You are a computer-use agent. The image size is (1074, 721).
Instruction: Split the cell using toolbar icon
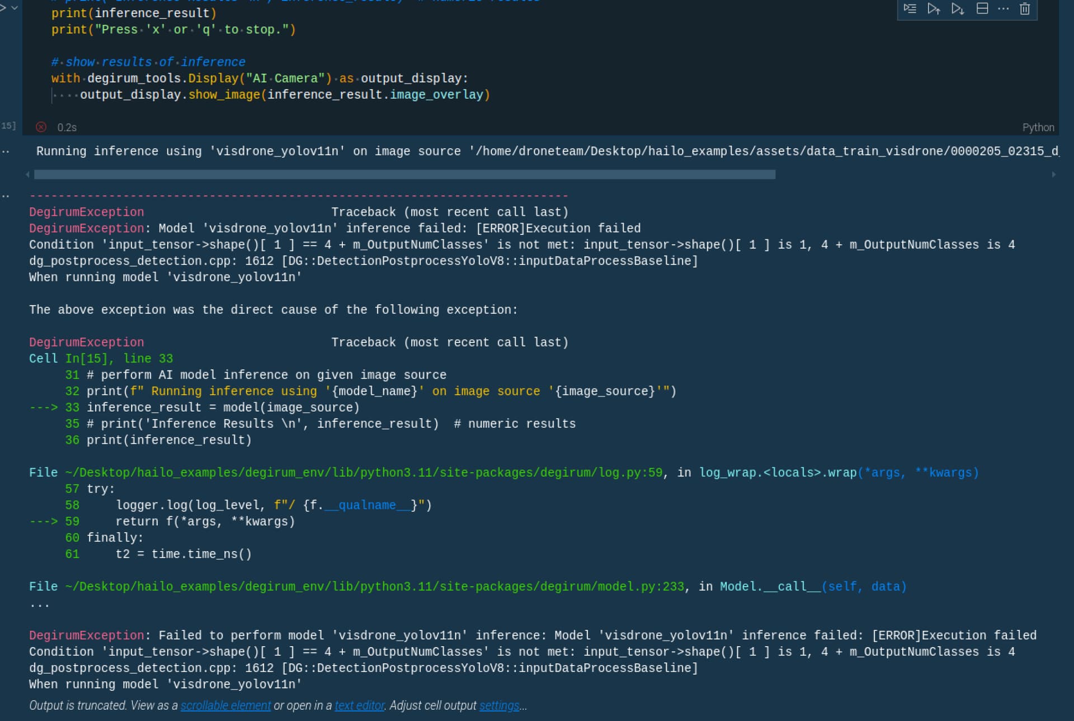click(982, 8)
